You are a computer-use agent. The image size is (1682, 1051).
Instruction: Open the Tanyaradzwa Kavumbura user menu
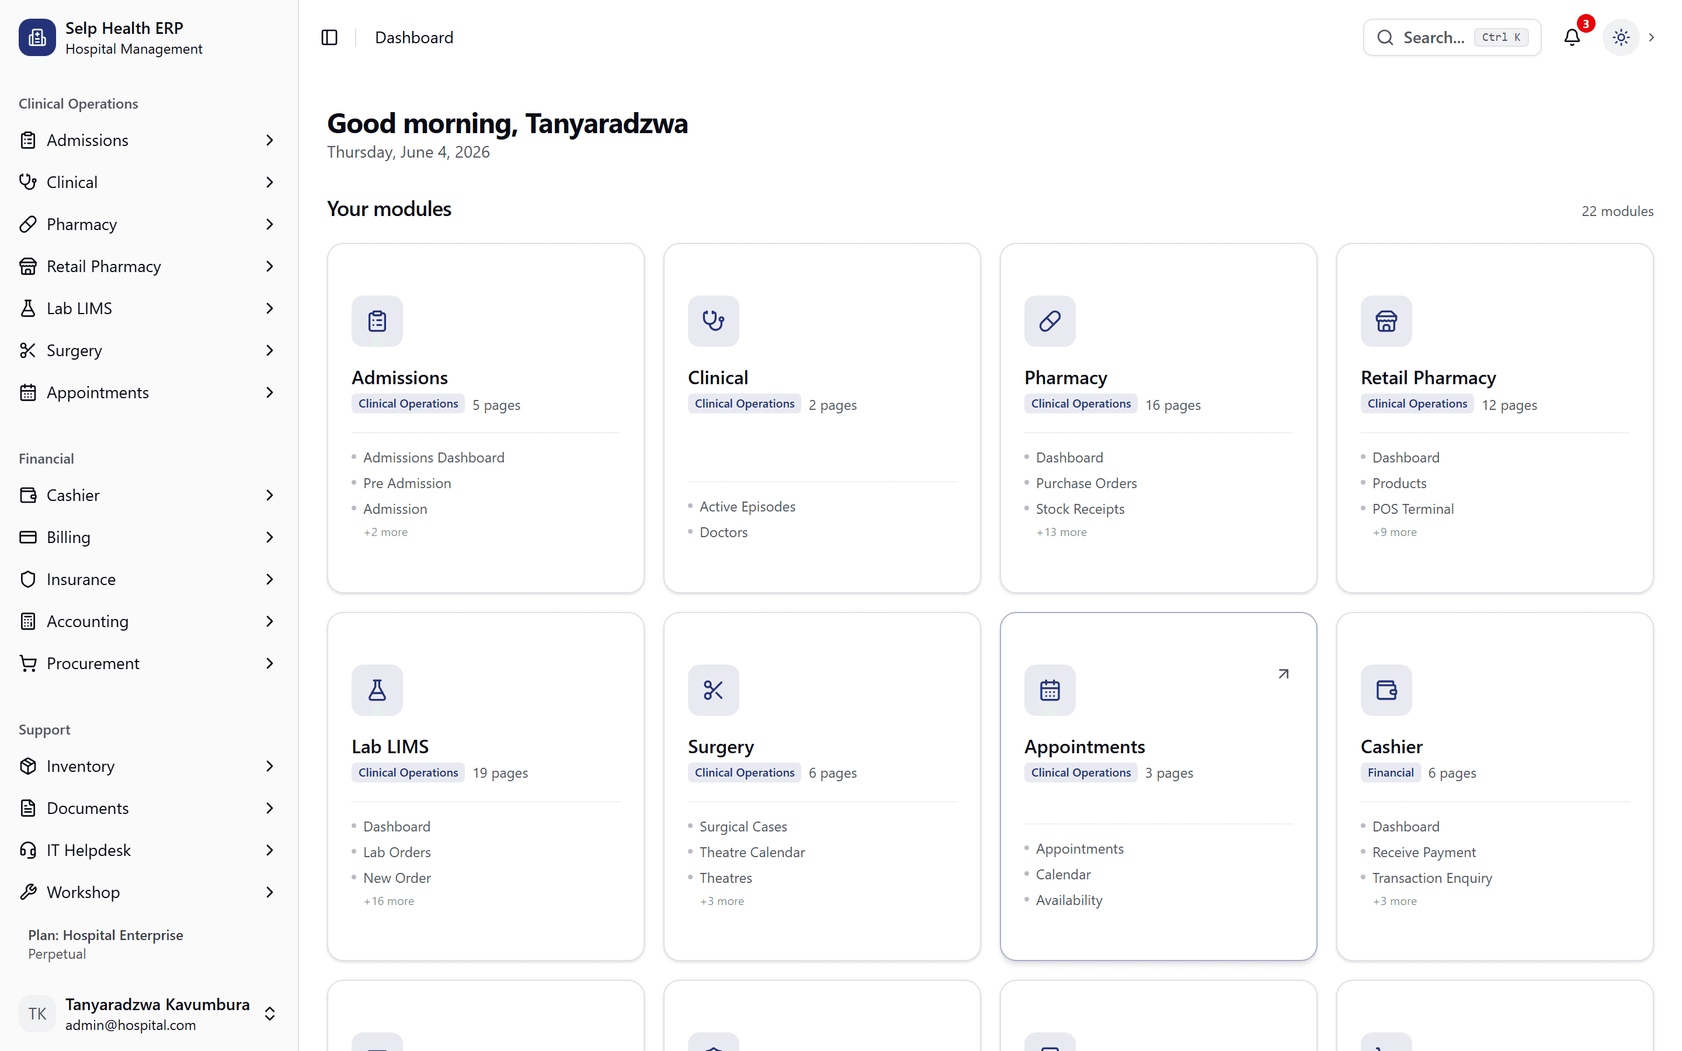(x=149, y=1014)
